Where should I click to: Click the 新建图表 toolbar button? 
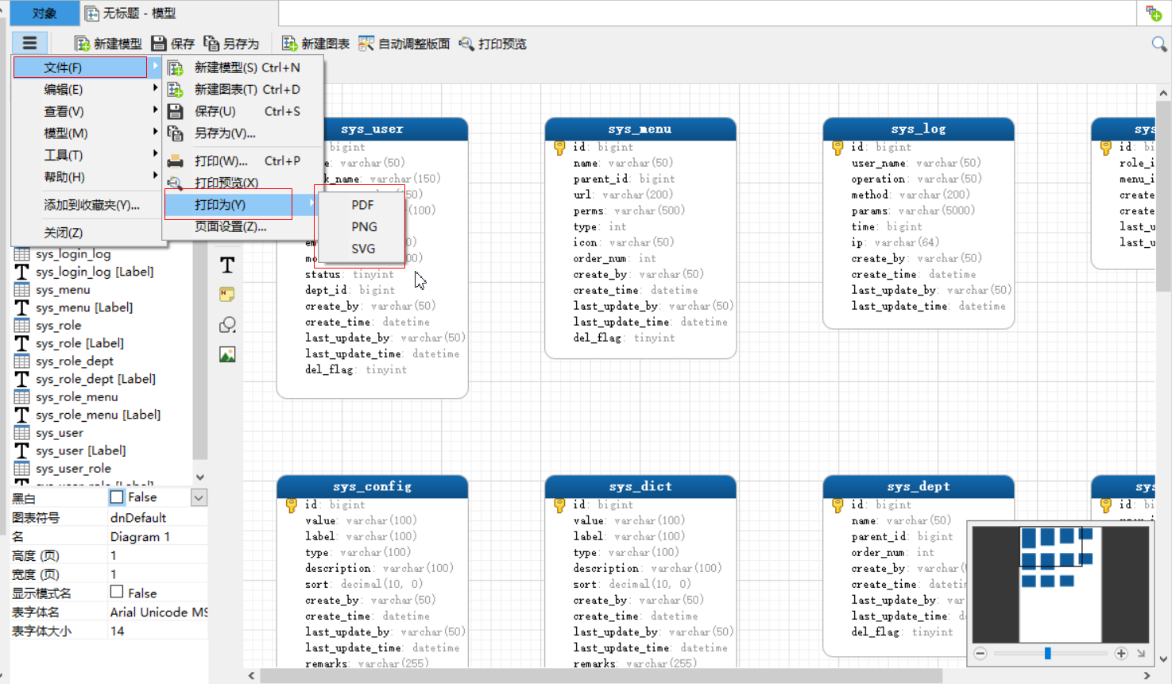316,44
